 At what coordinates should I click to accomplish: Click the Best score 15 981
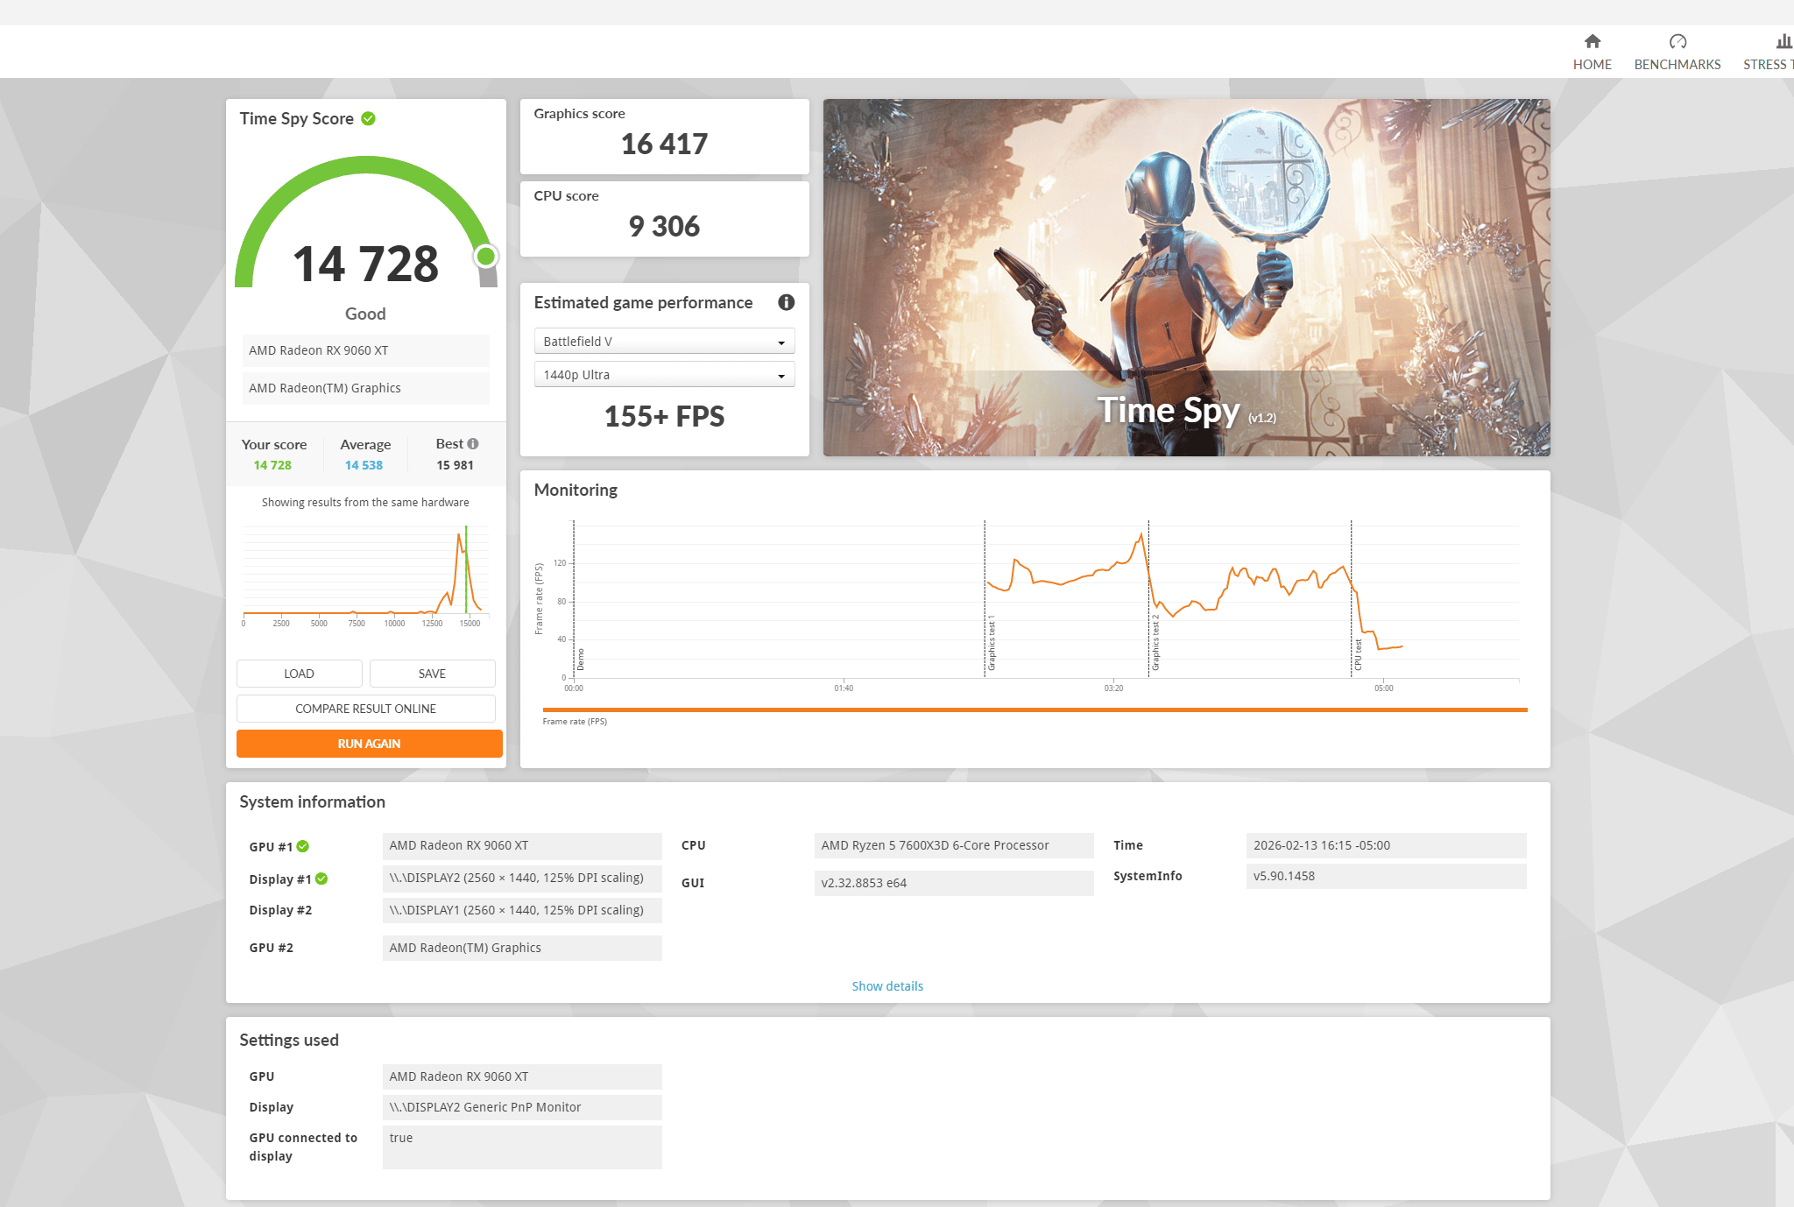455,465
